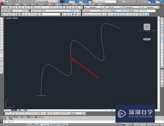Screen dimensions: 164x126
Task: Click the vertical scrollbar of drawing area
Action: [x=158, y=63]
